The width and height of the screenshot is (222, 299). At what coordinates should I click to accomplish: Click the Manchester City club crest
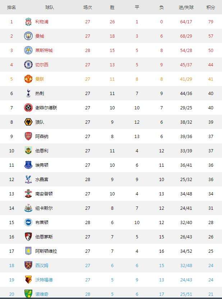coord(28,36)
